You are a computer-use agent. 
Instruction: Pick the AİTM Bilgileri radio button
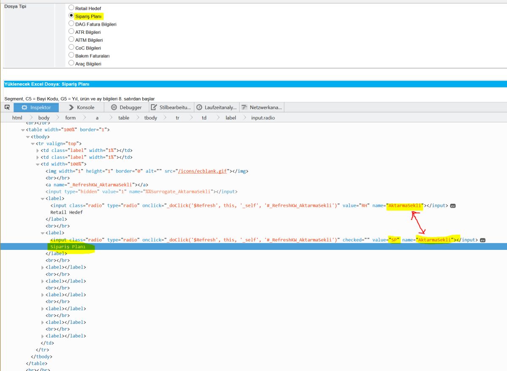tap(71, 39)
